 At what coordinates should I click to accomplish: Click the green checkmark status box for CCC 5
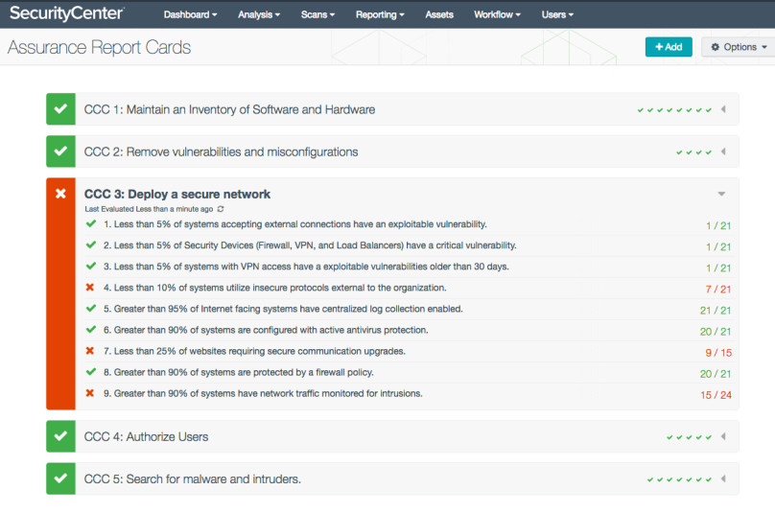60,478
